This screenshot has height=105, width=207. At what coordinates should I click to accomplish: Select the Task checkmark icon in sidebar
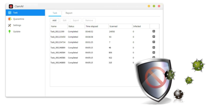pos(10,13)
